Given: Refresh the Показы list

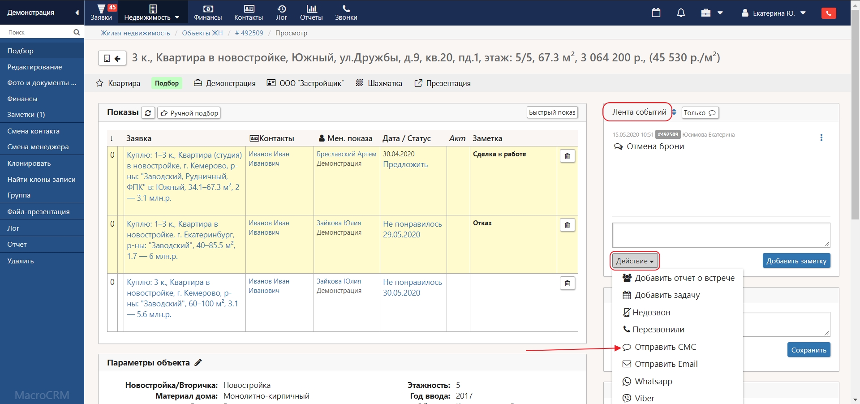Looking at the screenshot, I should pos(148,113).
